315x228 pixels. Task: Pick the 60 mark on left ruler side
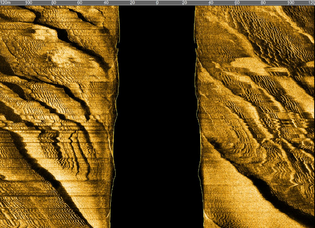click(80, 2)
